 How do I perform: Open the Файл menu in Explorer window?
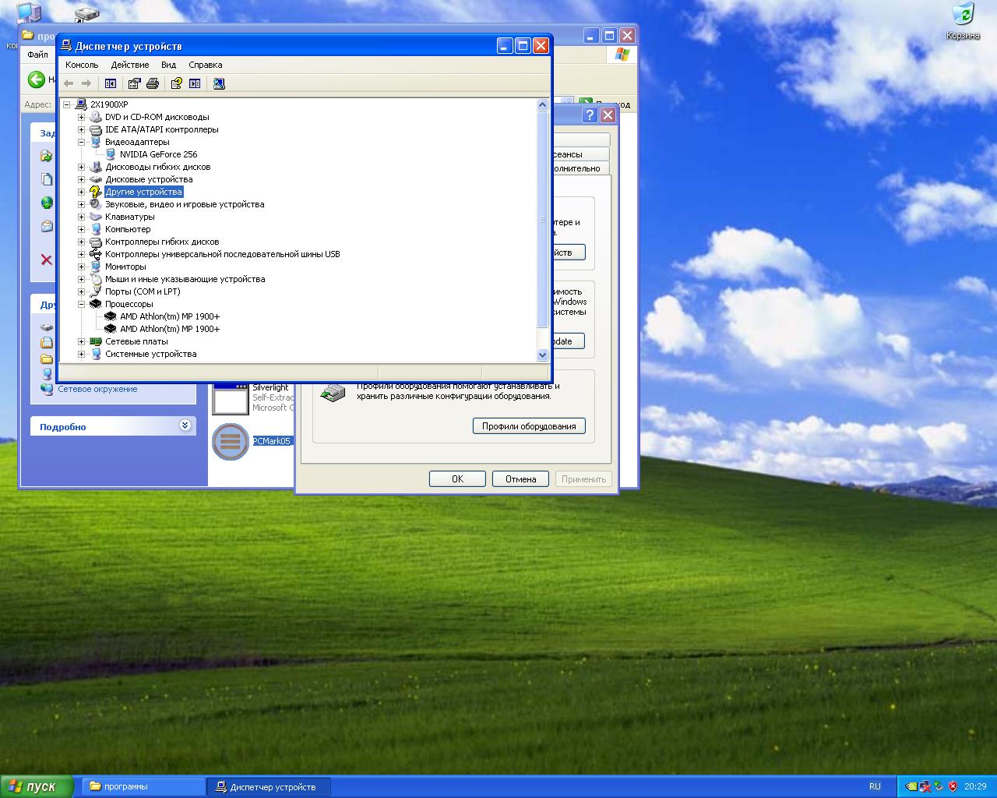click(37, 55)
